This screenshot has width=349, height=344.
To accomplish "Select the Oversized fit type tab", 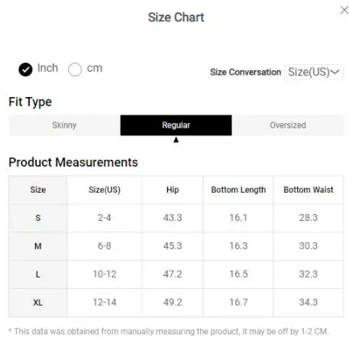I will [x=288, y=125].
